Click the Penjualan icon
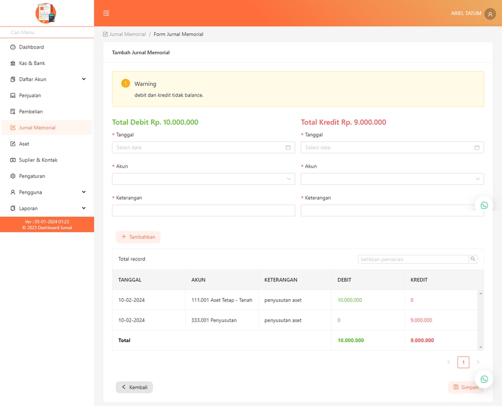The image size is (502, 414). click(13, 95)
